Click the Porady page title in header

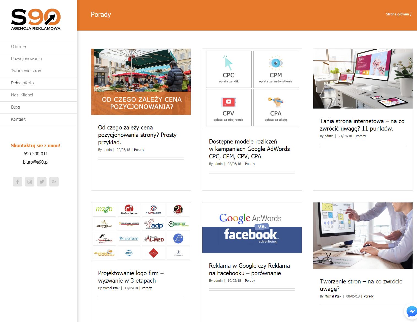pyautogui.click(x=101, y=14)
